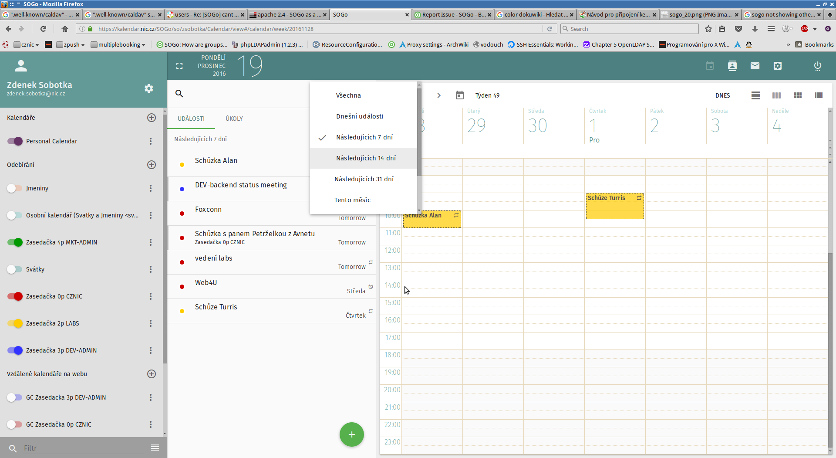Go to next week with chevron
Viewport: 836px width, 458px height.
[438, 95]
